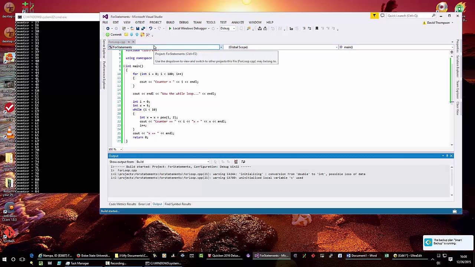Close the Output panel
This screenshot has height=267, width=475.
coord(451,156)
